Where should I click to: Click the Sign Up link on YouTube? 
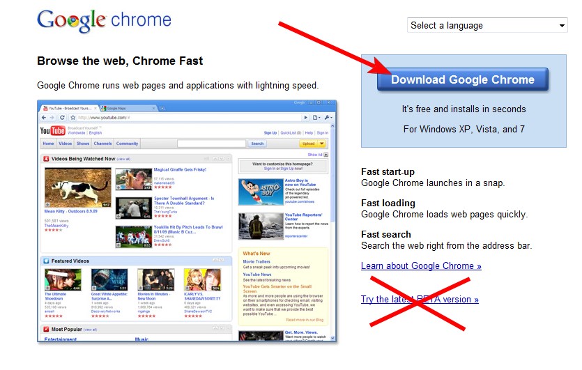pyautogui.click(x=270, y=133)
